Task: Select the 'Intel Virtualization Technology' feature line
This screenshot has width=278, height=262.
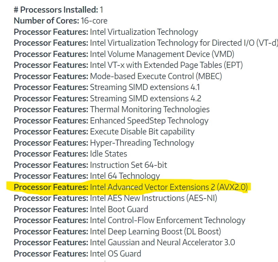Action: coord(106,32)
